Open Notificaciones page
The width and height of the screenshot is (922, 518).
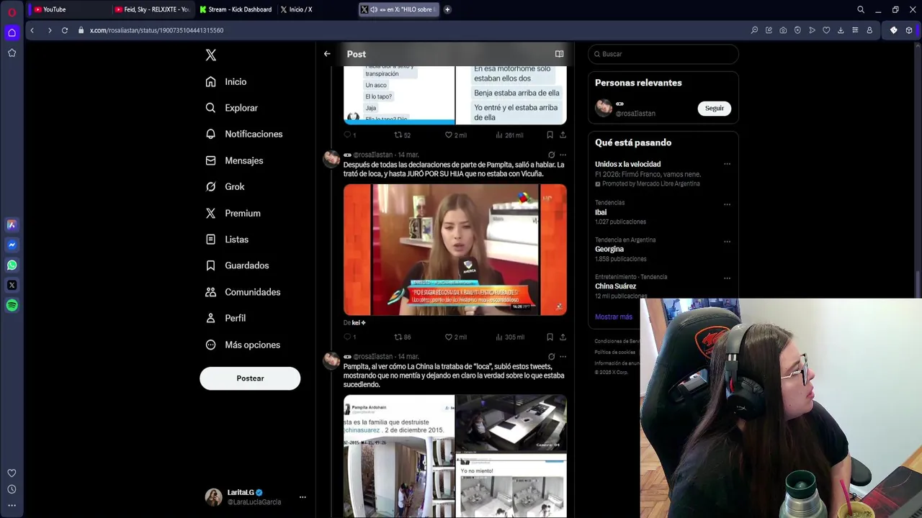[x=244, y=134]
